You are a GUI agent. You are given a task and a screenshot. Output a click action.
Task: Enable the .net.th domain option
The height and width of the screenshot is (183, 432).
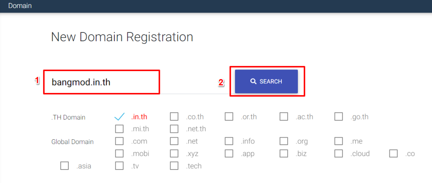174,129
